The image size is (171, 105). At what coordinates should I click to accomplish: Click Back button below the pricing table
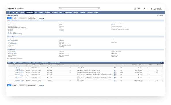pyautogui.click(x=15, y=85)
